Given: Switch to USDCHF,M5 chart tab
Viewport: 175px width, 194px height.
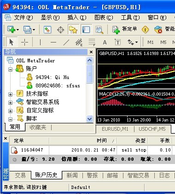Looking at the screenshot, I should pos(152,129).
